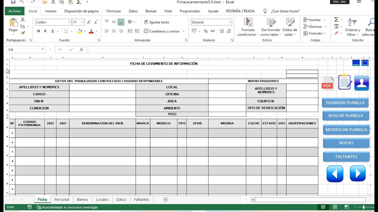Toggle Page Break preview in status bar

(347, 207)
